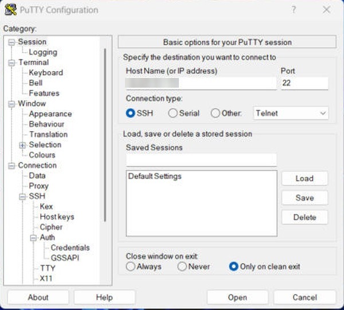Open the Data settings category
The width and height of the screenshot is (344, 310).
[37, 175]
